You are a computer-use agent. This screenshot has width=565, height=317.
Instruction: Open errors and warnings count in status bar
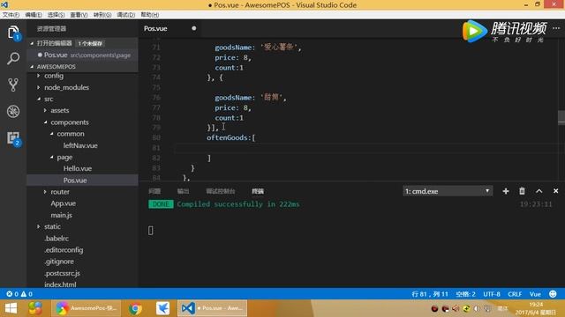pyautogui.click(x=19, y=294)
